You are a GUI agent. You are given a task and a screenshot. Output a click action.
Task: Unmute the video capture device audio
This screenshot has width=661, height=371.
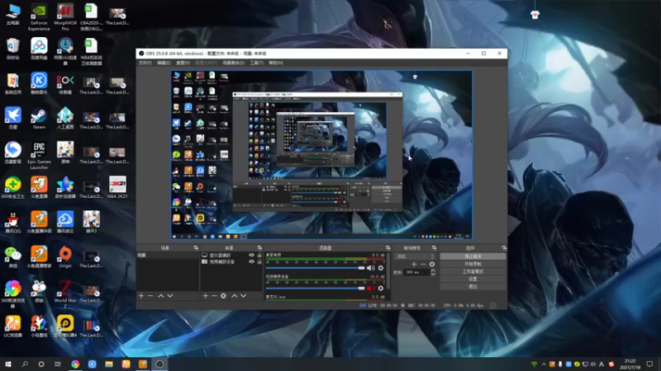pyautogui.click(x=370, y=288)
